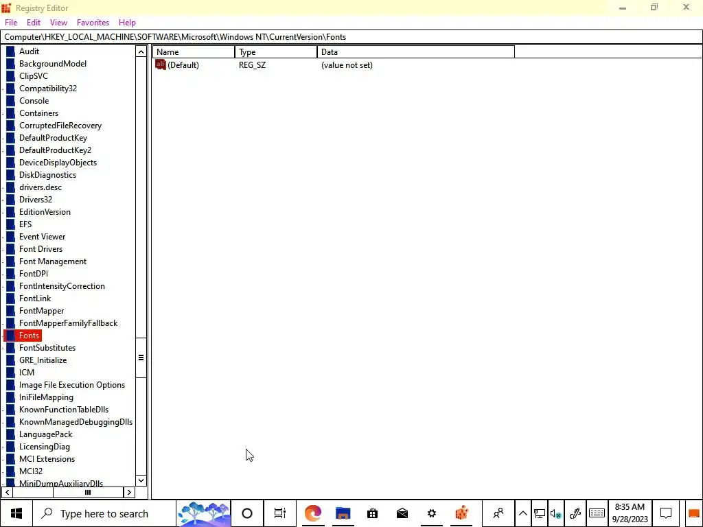Select the Drivers32 folder icon
The height and width of the screenshot is (527, 703).
(x=10, y=200)
